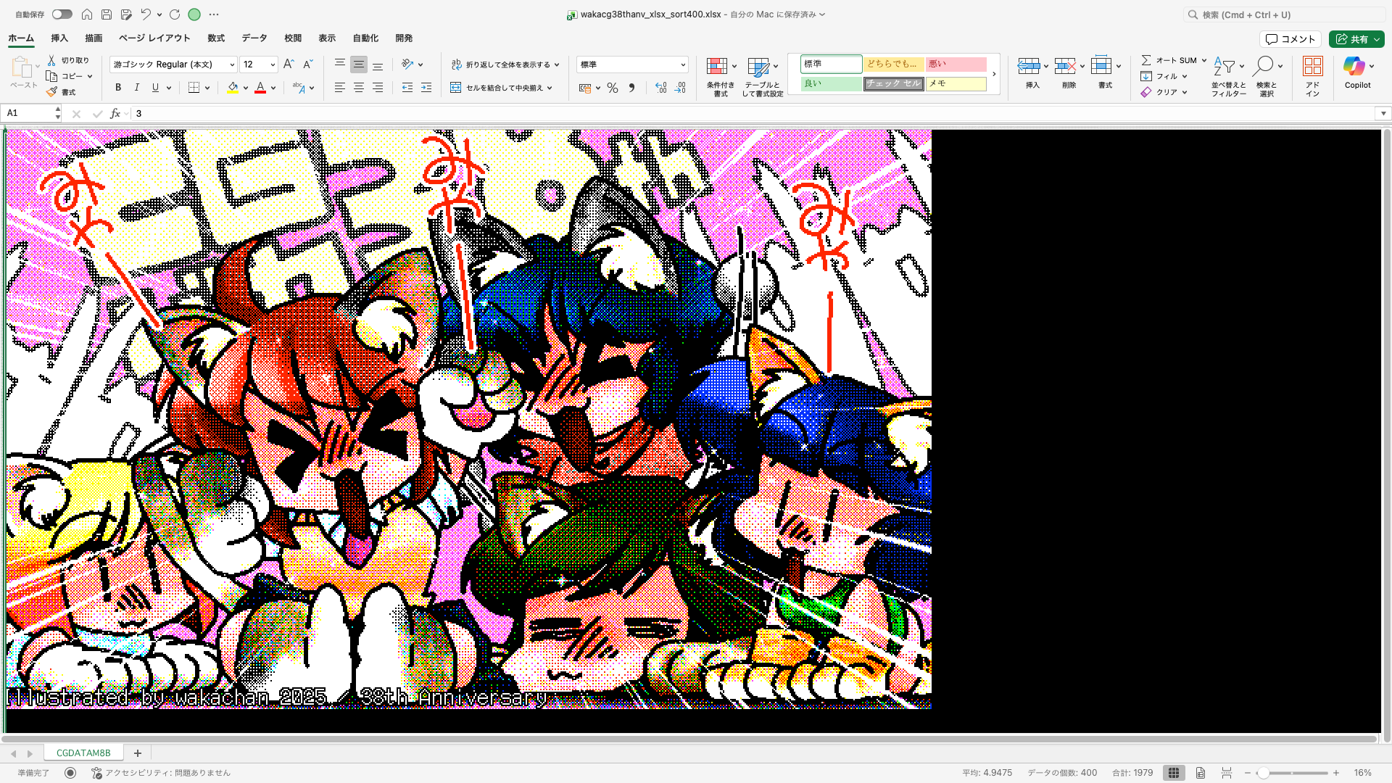Toggle underline formatting

(155, 87)
